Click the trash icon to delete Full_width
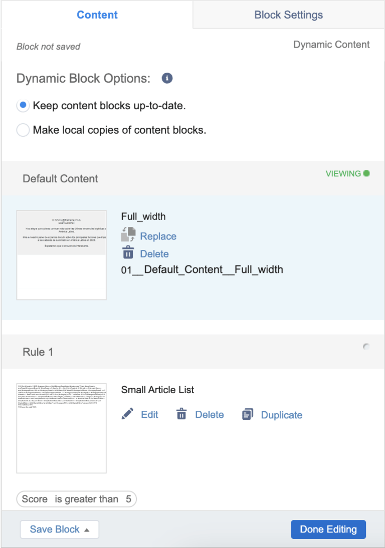Image resolution: width=385 pixels, height=548 pixels. (x=129, y=253)
